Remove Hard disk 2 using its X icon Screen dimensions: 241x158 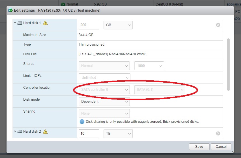[x=218, y=133]
